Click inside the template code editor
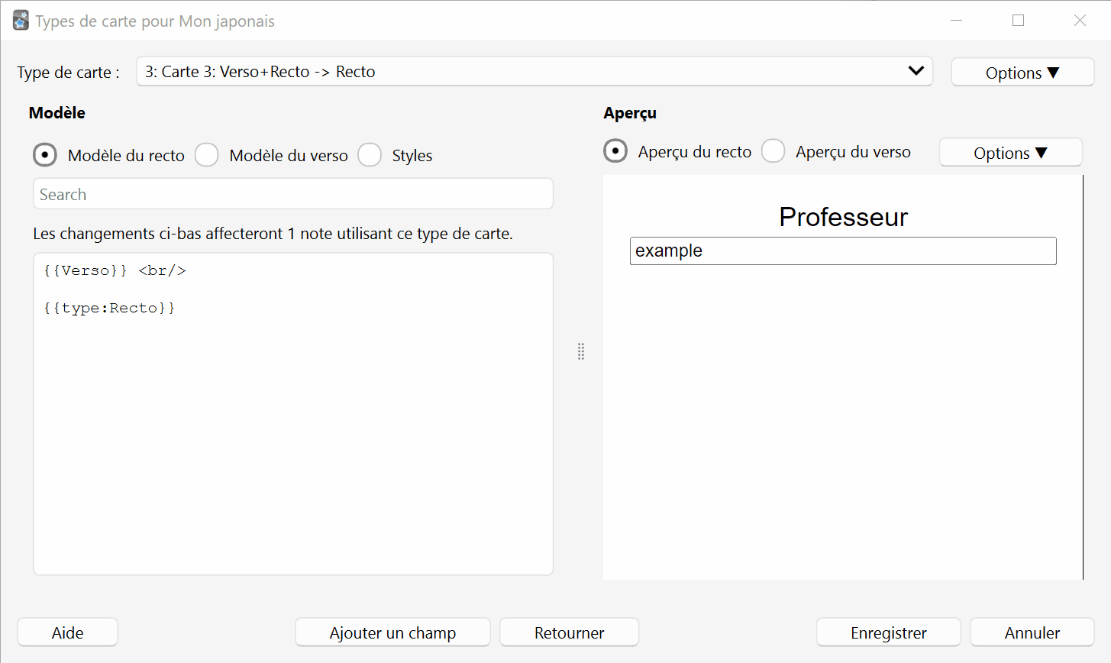The image size is (1111, 663). (293, 414)
